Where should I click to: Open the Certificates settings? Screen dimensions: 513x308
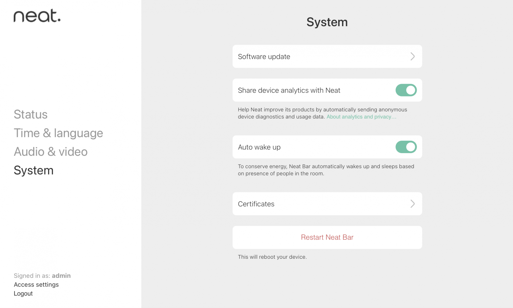[x=327, y=204]
